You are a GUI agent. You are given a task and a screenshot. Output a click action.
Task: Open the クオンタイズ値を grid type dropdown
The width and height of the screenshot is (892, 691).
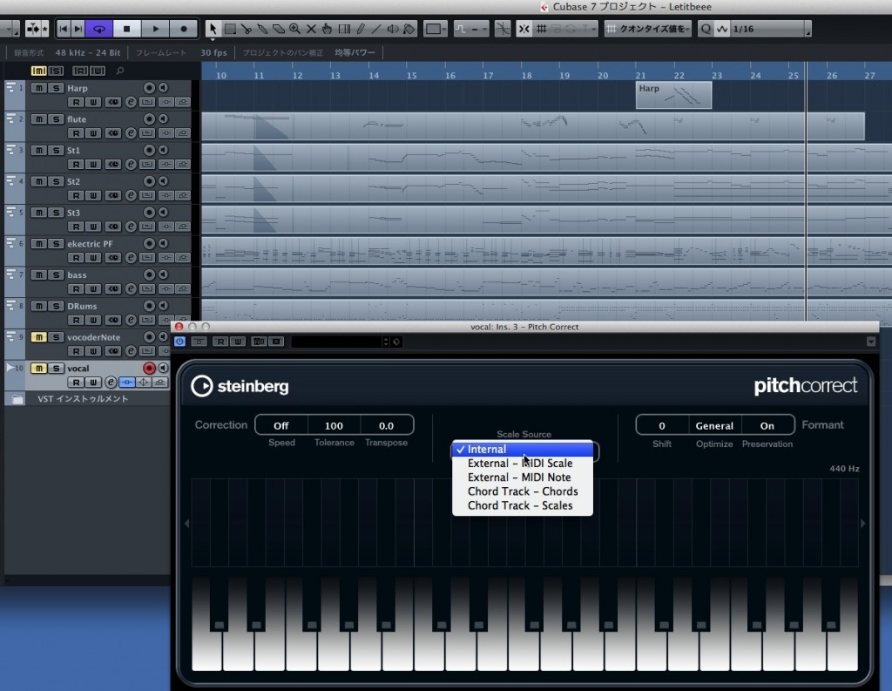648,29
